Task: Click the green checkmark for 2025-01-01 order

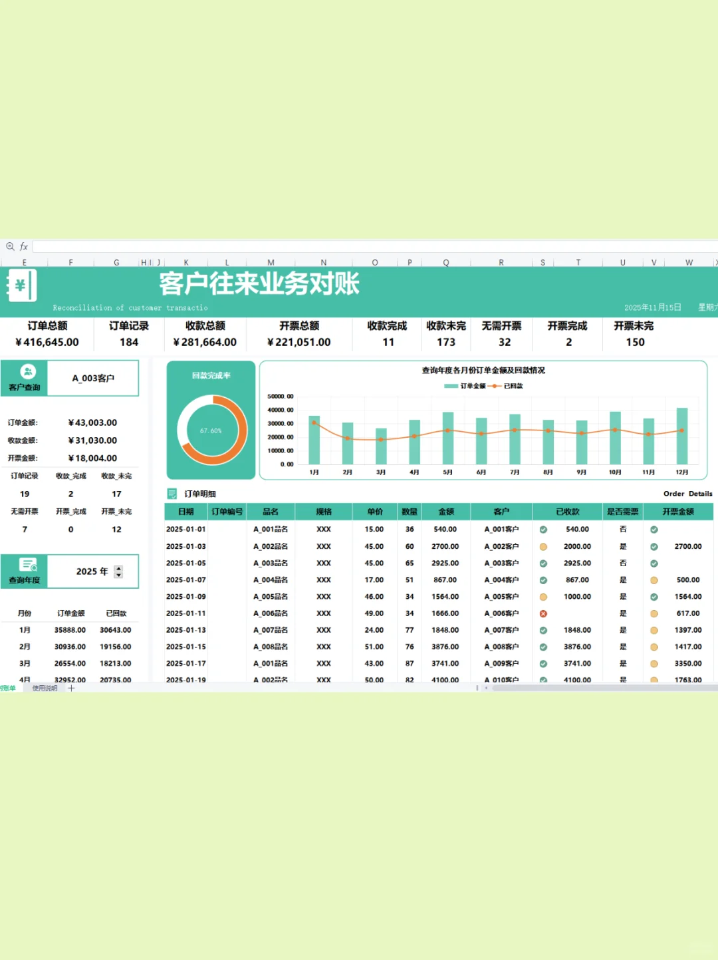Action: pos(543,529)
